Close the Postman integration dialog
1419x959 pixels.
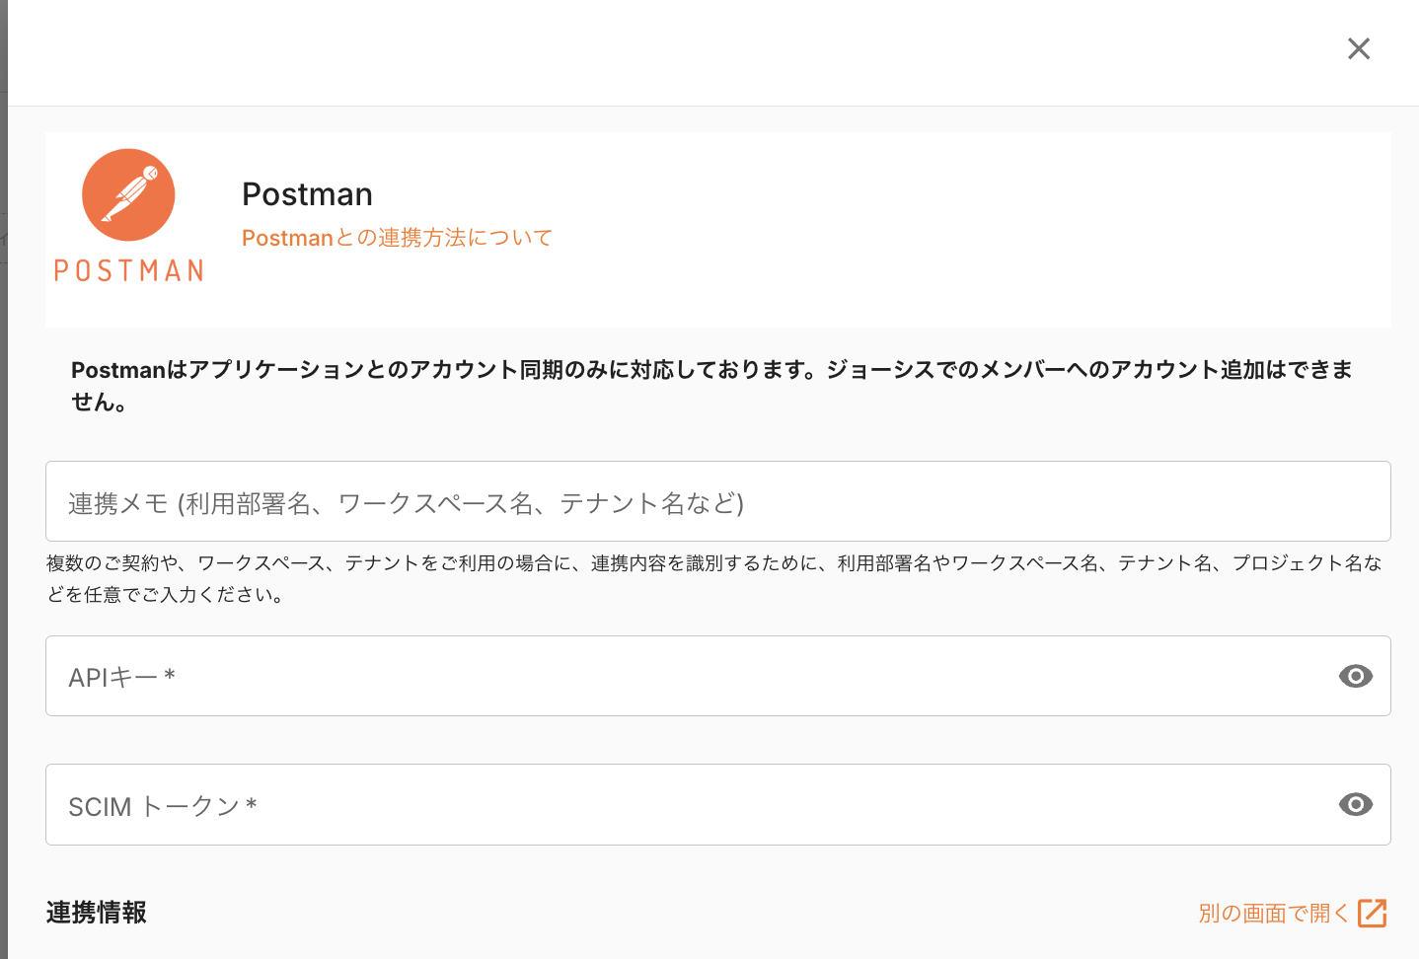(x=1359, y=48)
